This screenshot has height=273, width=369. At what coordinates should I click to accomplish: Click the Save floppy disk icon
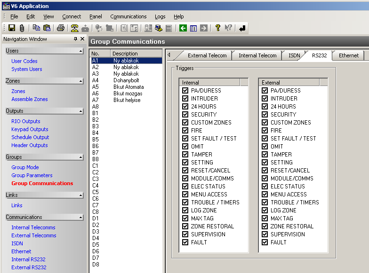pos(12,28)
